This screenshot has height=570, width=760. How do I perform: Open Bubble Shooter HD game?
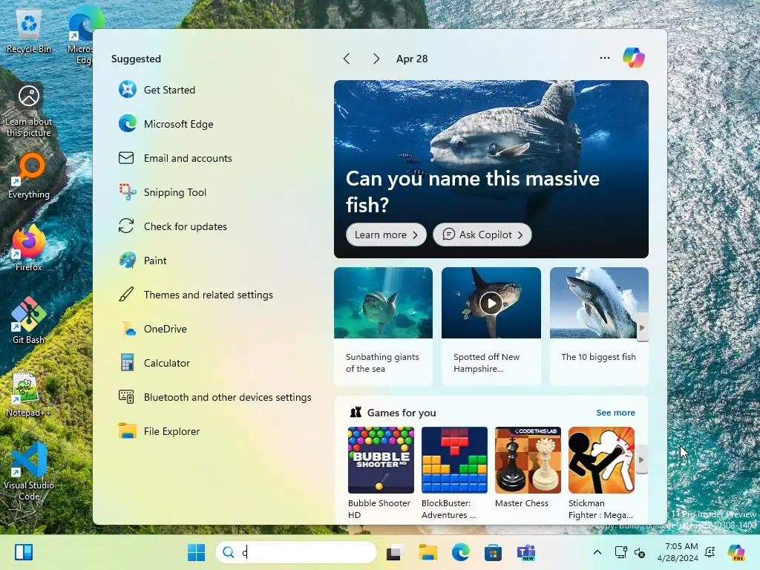pos(381,473)
